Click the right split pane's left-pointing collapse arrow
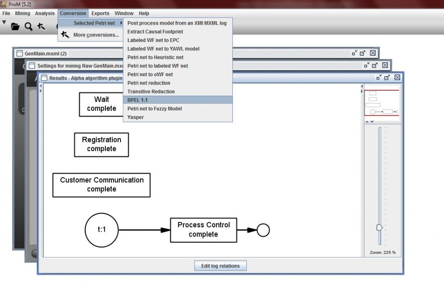 [x=362, y=86]
